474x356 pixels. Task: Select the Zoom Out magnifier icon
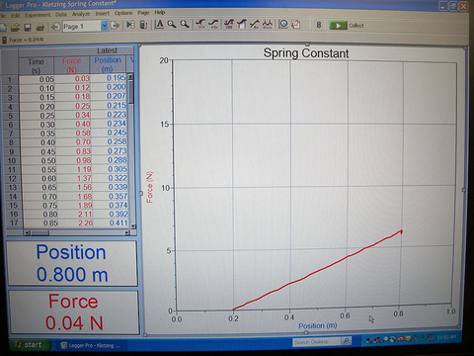(x=185, y=24)
